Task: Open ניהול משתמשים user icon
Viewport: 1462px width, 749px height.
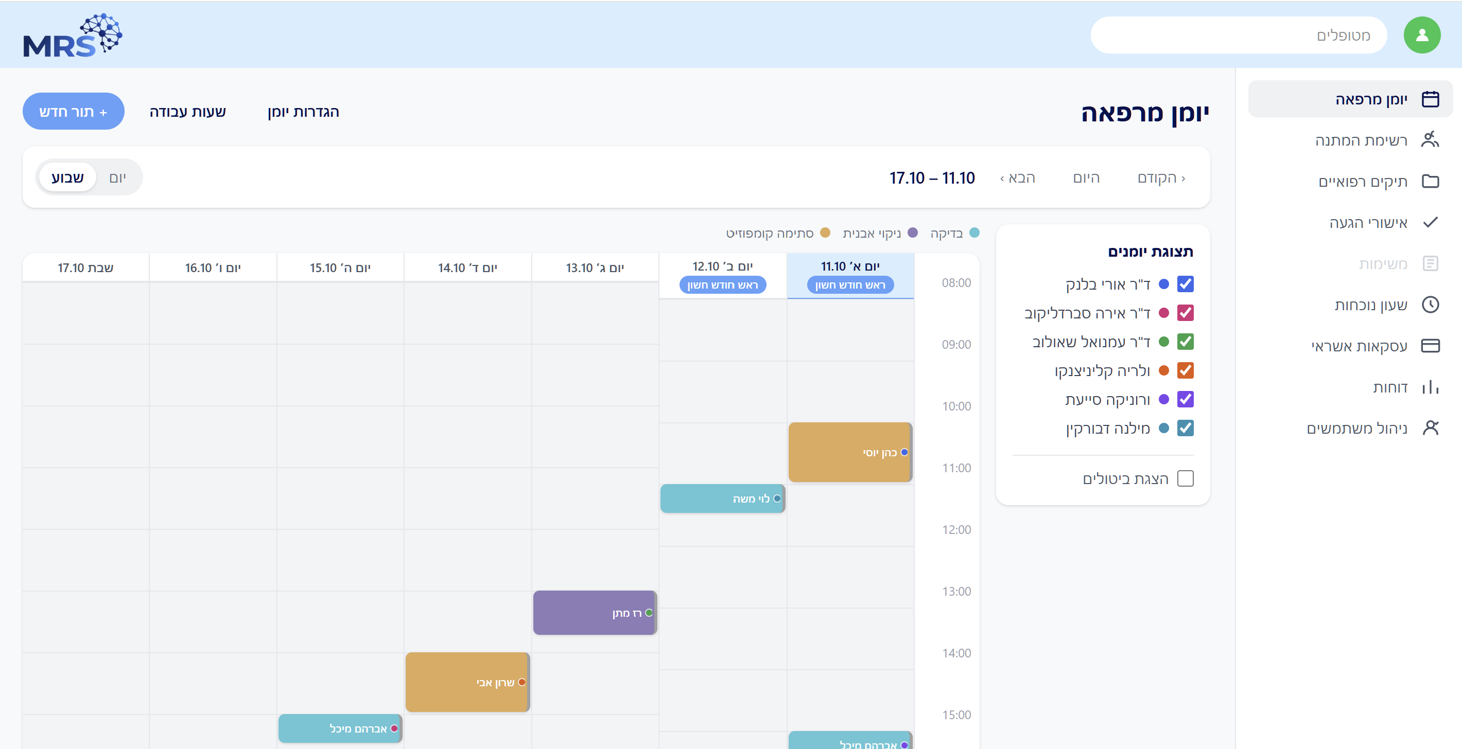Action: click(x=1430, y=427)
